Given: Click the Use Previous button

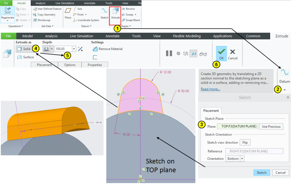Looking at the screenshot, I should pyautogui.click(x=271, y=127).
